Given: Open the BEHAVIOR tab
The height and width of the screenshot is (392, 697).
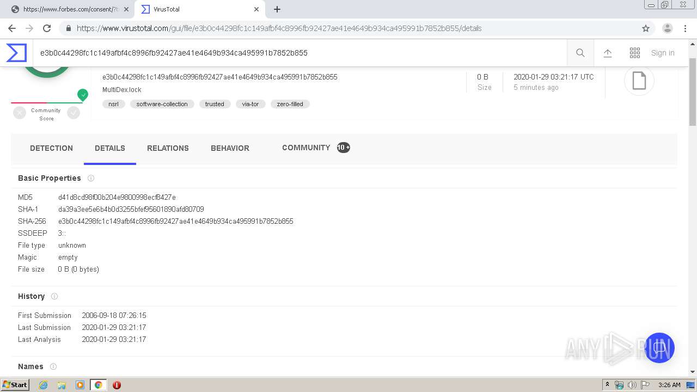Looking at the screenshot, I should pyautogui.click(x=230, y=148).
